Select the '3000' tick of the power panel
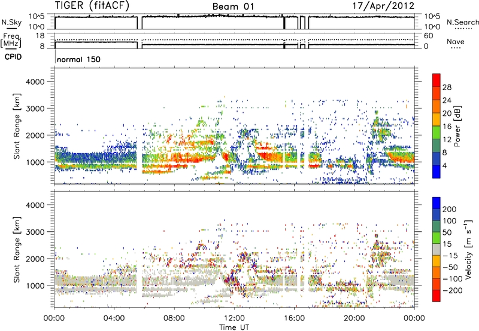479x331 pixels. point(35,109)
